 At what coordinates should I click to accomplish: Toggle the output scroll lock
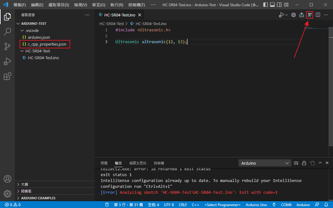[x=304, y=163]
